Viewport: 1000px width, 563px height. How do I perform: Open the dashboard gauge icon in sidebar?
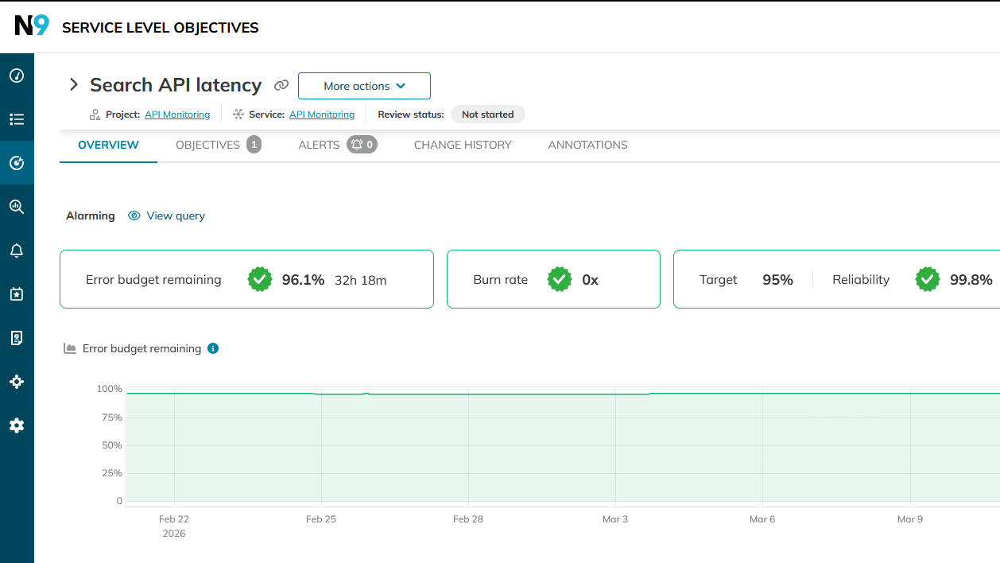(17, 76)
